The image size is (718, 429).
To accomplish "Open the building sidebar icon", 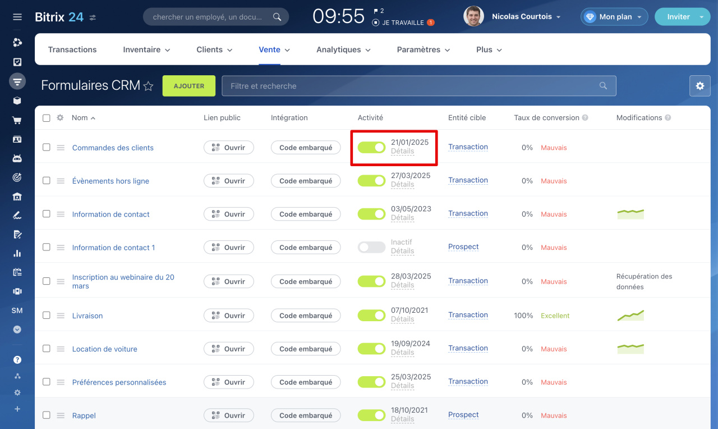I will 17,197.
